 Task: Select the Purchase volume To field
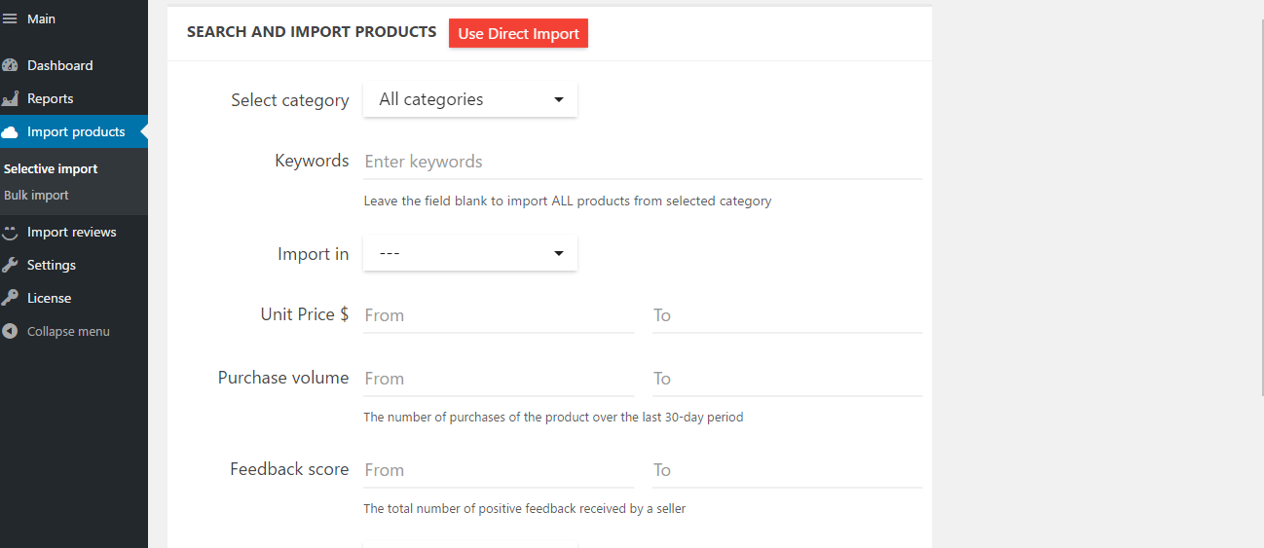[x=786, y=379]
